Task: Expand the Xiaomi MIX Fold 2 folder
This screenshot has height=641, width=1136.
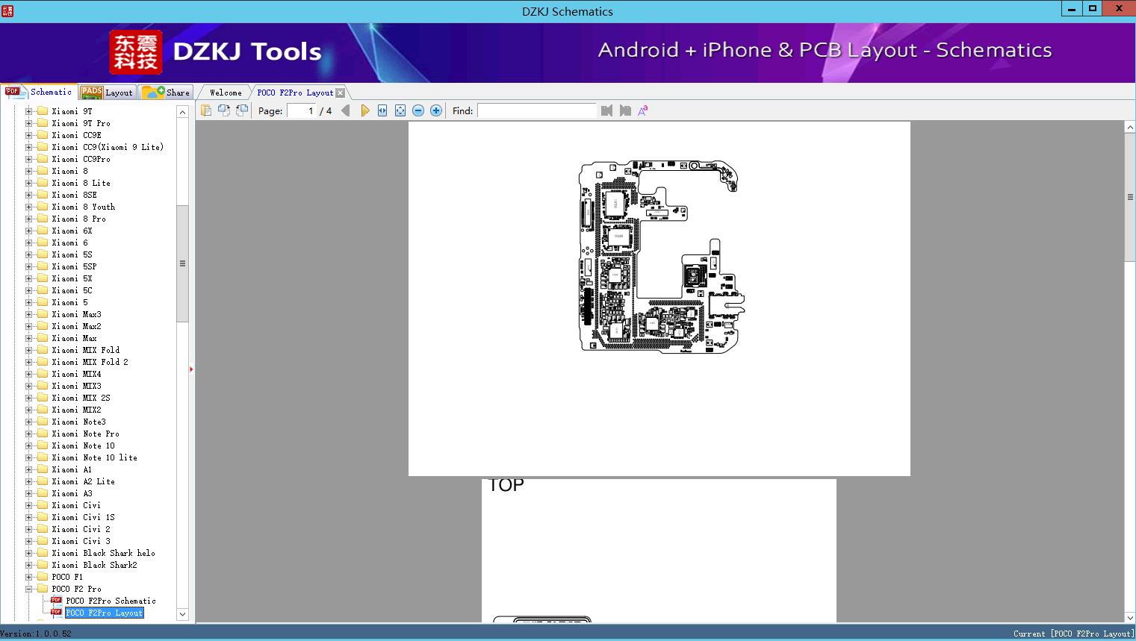Action: [29, 362]
